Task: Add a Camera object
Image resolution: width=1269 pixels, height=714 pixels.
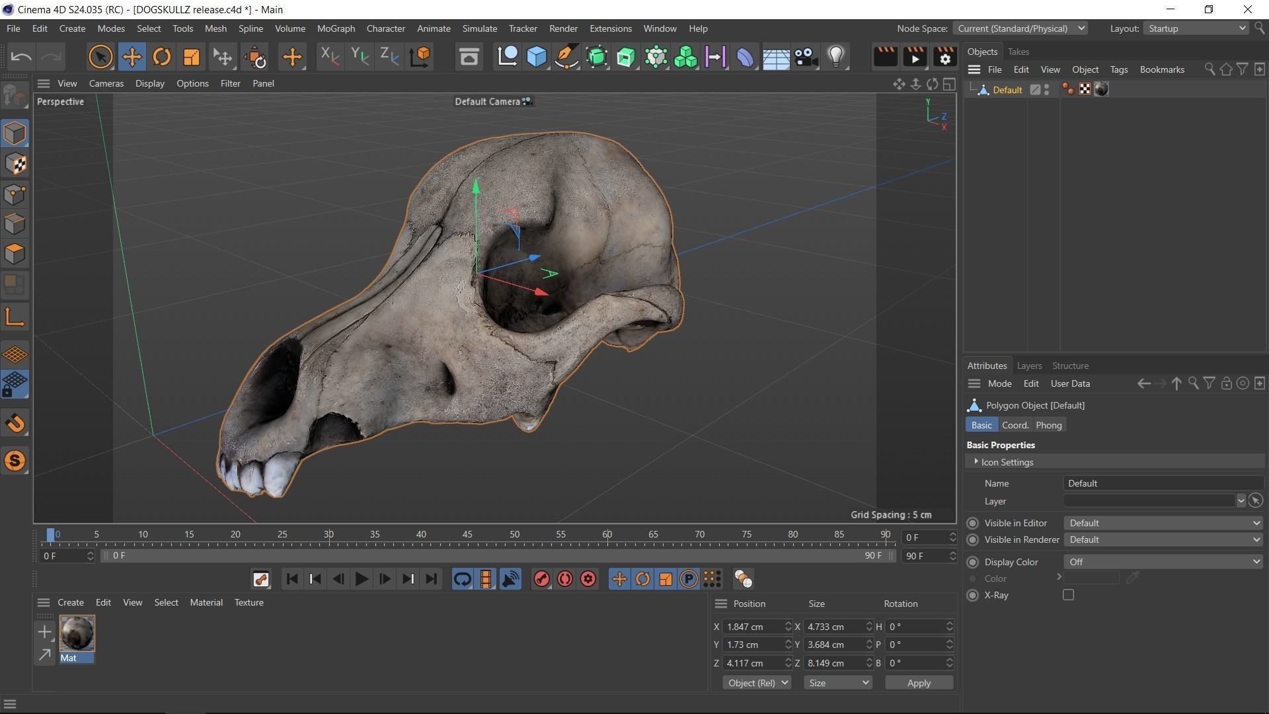Action: (806, 57)
